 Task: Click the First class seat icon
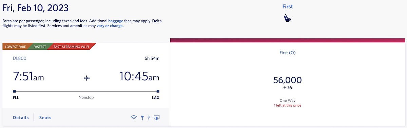288,18
